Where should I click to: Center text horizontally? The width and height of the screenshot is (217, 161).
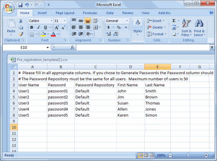(81, 27)
